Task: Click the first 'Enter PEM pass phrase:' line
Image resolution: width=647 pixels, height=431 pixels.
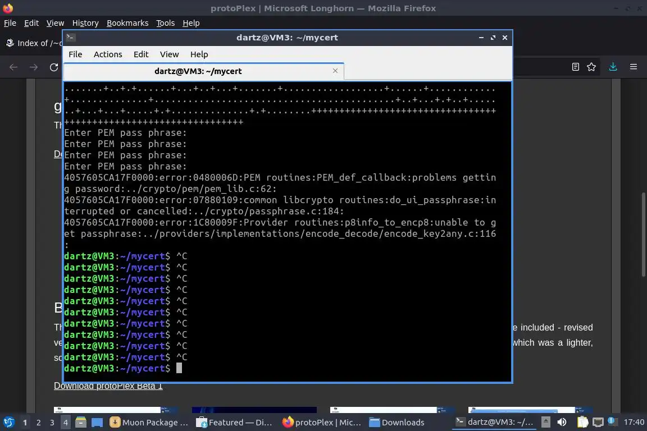Action: point(125,133)
